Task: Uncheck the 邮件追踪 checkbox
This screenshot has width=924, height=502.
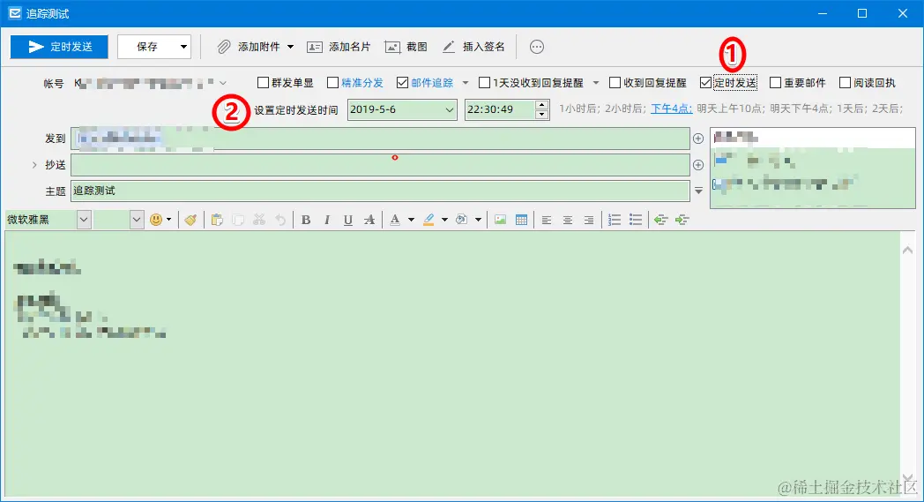Action: click(x=402, y=83)
